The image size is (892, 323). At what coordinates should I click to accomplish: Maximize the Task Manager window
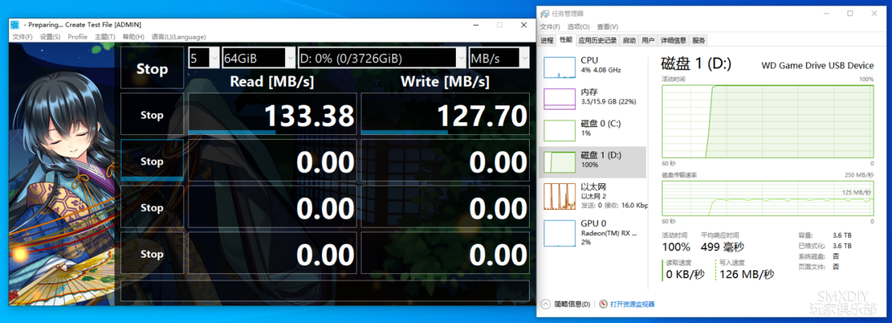click(850, 13)
